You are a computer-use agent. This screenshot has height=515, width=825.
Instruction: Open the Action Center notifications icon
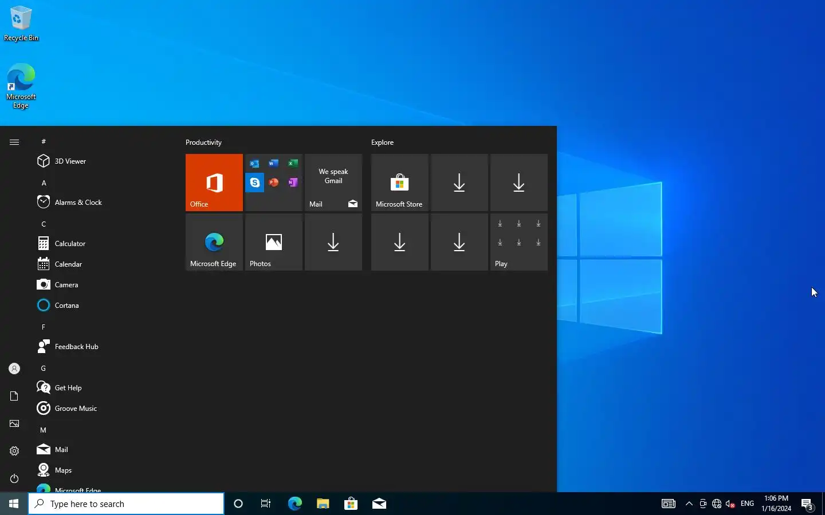[x=807, y=504]
